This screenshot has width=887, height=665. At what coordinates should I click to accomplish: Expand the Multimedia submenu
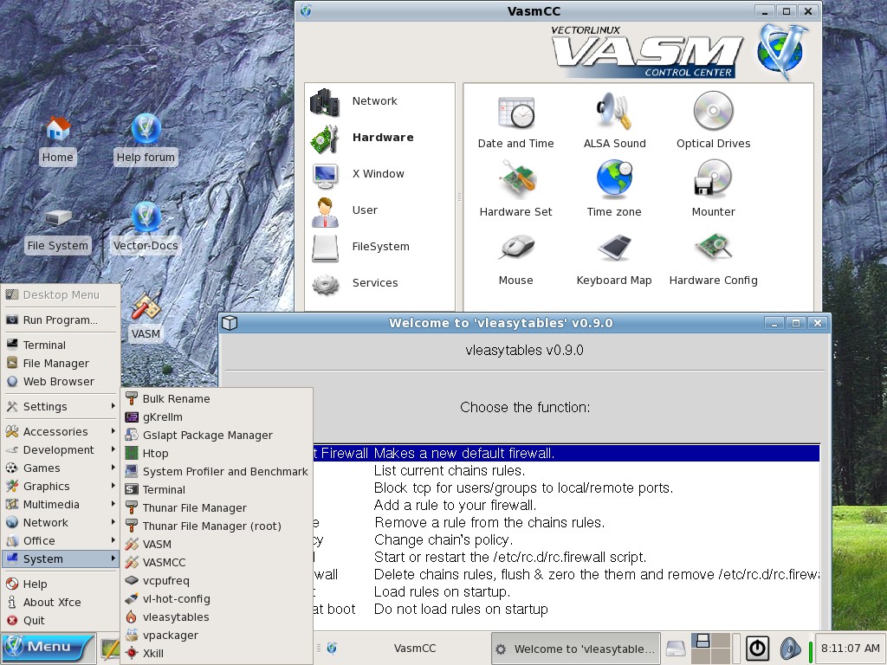coord(61,504)
